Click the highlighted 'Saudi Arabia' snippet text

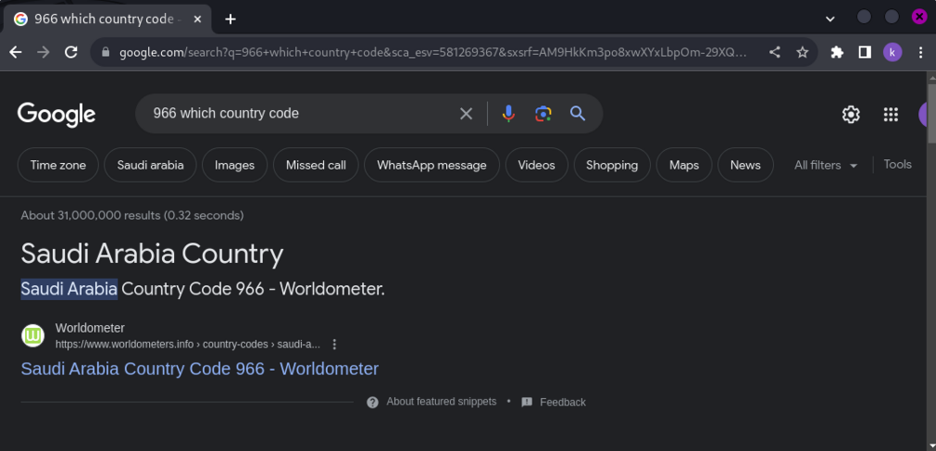69,289
